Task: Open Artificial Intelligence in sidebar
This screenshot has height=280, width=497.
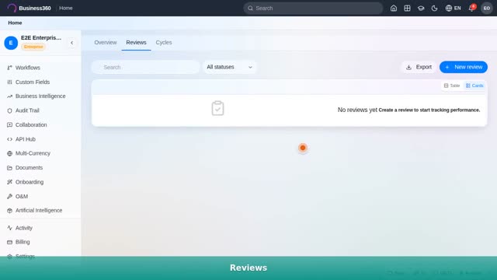Action: pyautogui.click(x=40, y=211)
